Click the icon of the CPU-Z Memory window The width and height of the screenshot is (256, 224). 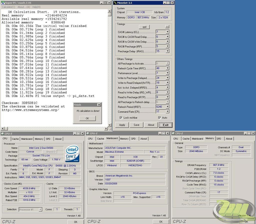[x=173, y=133]
